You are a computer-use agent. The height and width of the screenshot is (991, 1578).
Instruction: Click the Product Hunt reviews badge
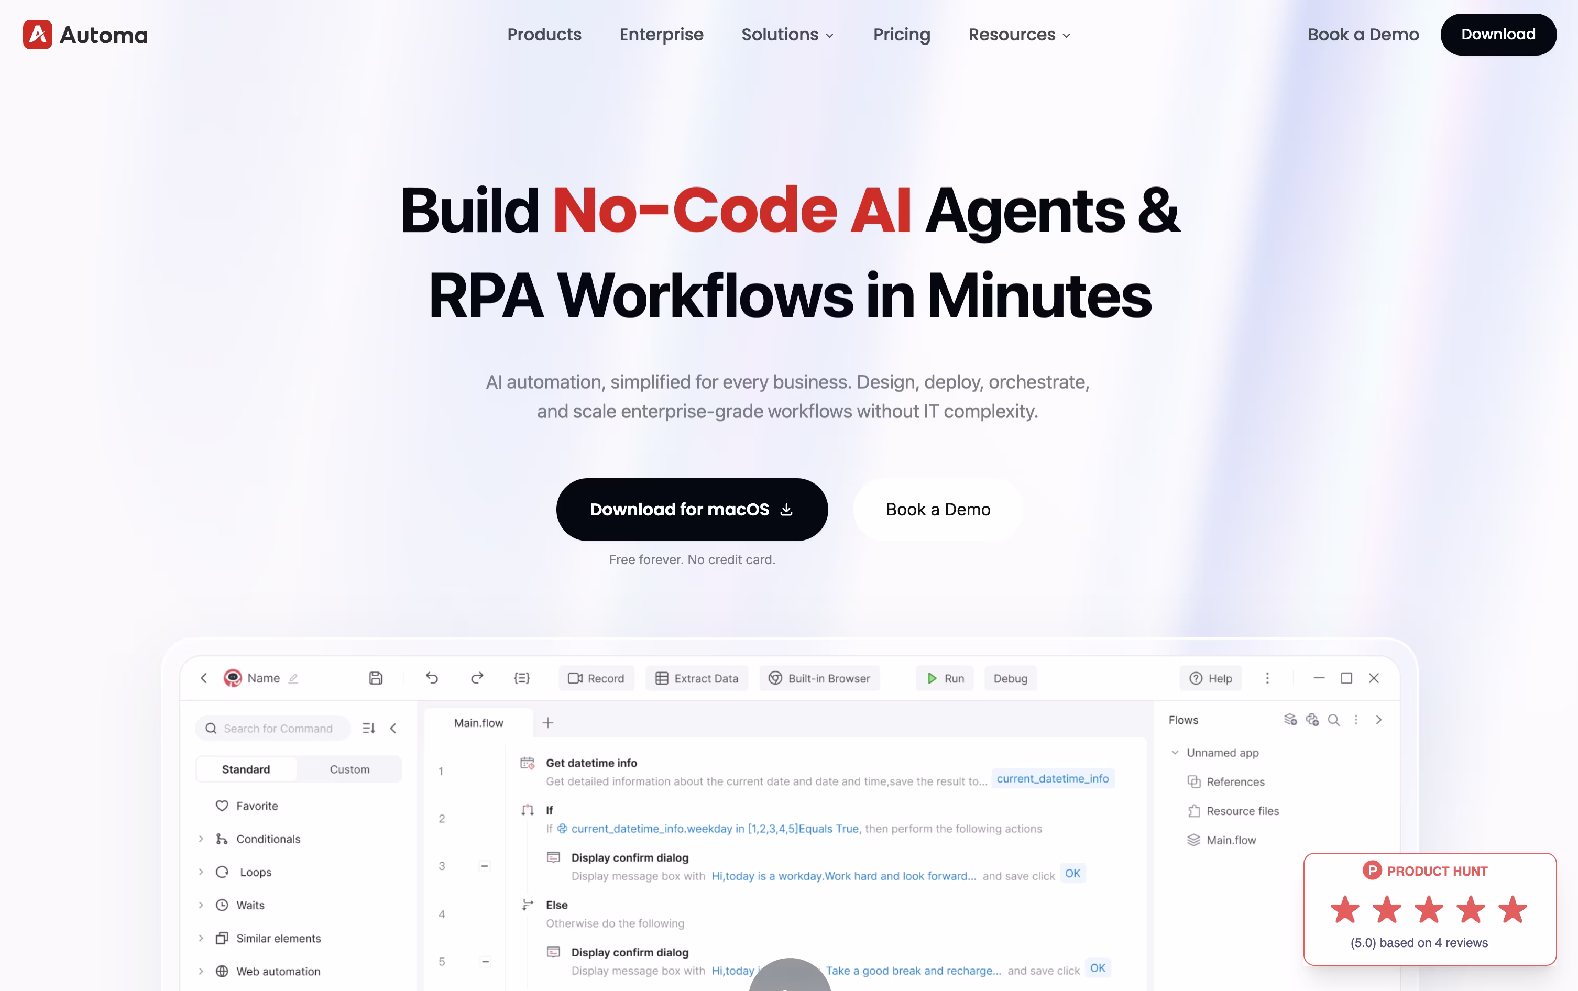pyautogui.click(x=1430, y=908)
